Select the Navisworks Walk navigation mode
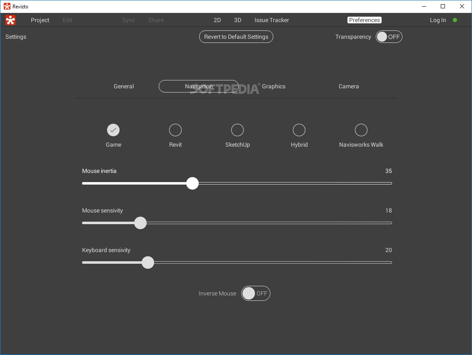Image resolution: width=472 pixels, height=355 pixels. click(x=361, y=130)
